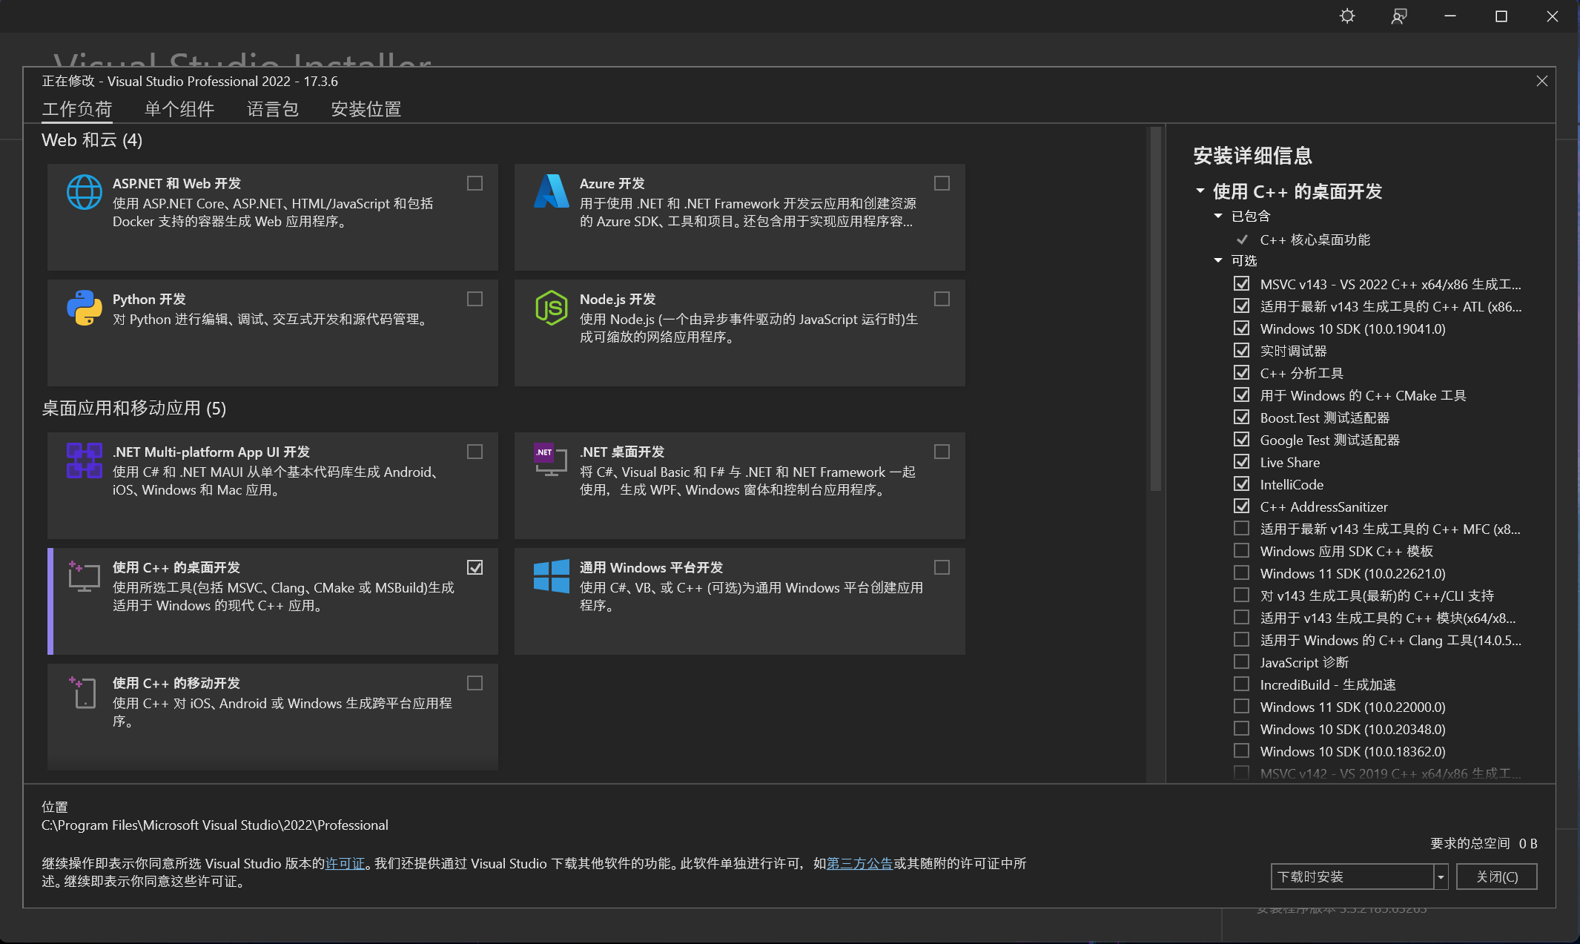Click the 关闭(C) button
1580x944 pixels.
pos(1496,877)
